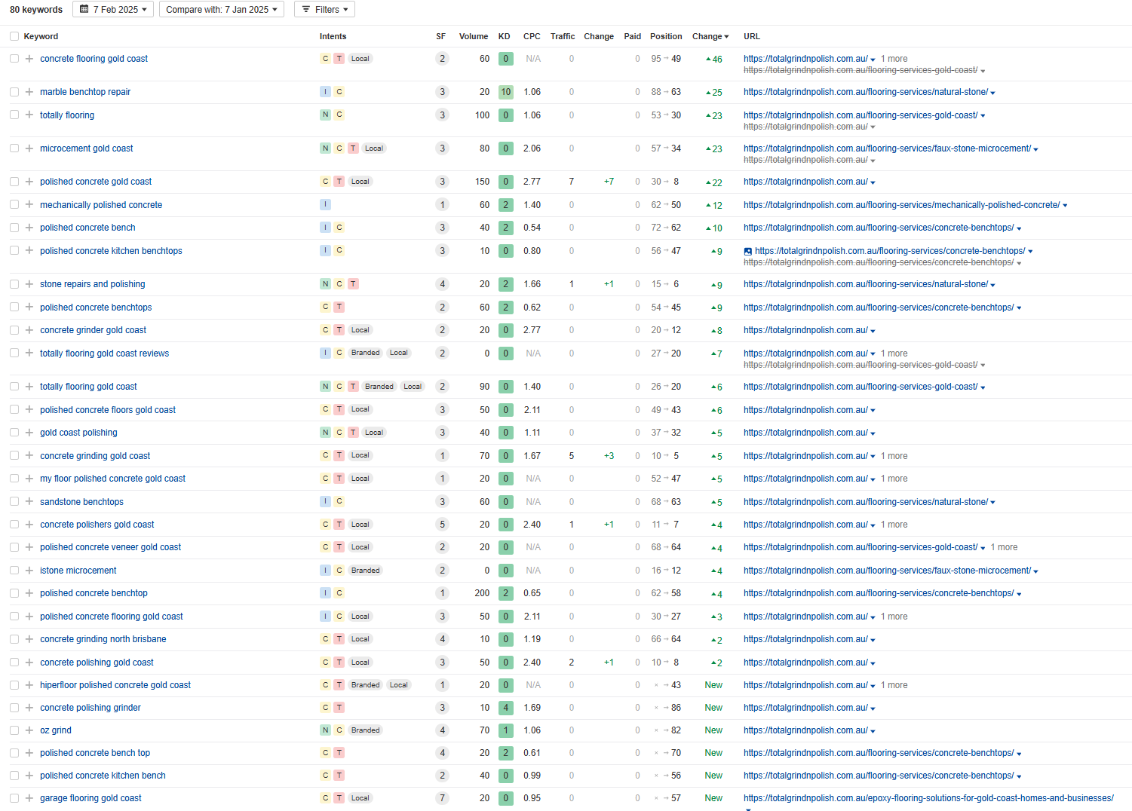Open the Filters dropdown
This screenshot has width=1132, height=811.
point(324,10)
